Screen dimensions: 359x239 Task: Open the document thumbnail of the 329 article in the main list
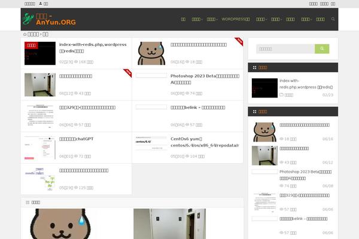click(x=40, y=116)
